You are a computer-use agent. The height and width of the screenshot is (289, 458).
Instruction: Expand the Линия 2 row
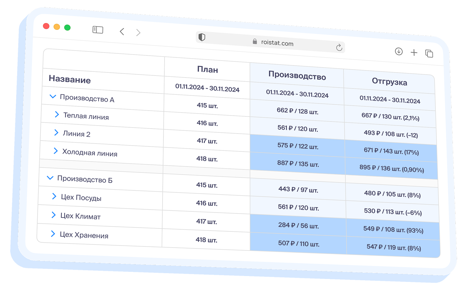coord(56,133)
